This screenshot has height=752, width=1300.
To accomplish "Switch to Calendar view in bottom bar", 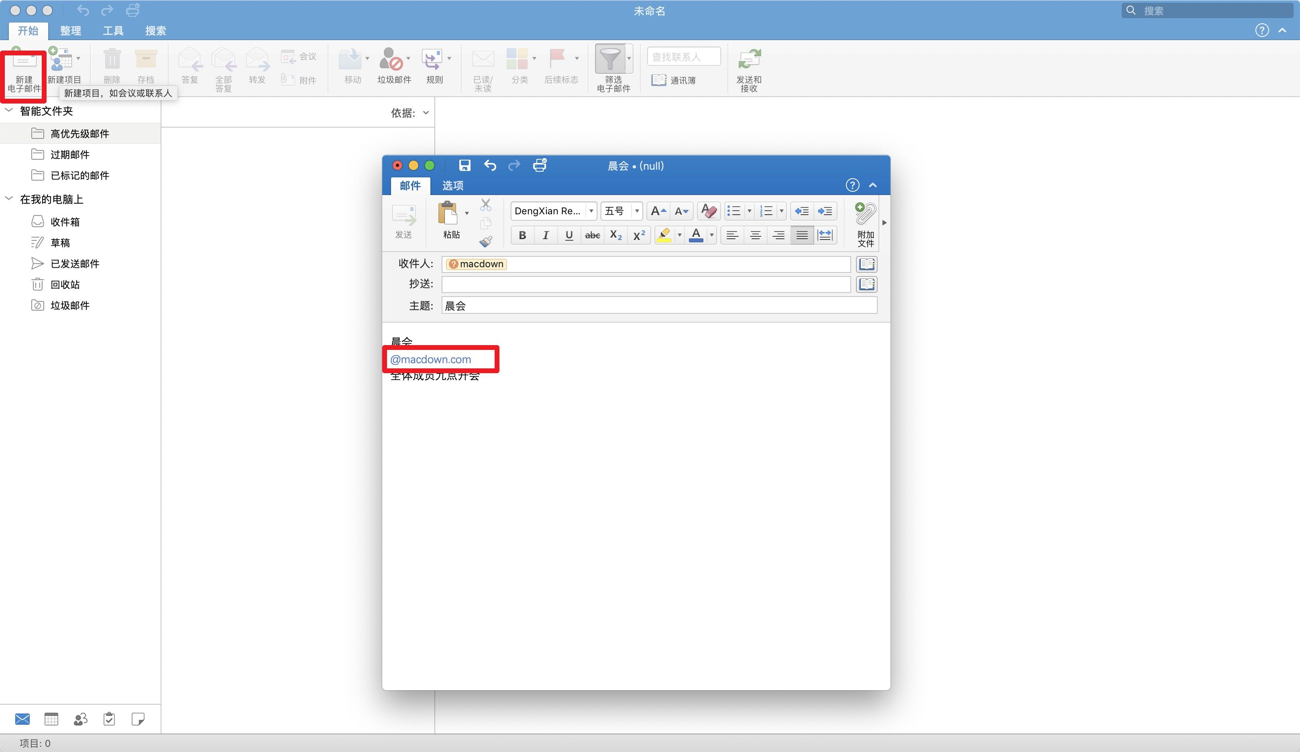I will (51, 719).
